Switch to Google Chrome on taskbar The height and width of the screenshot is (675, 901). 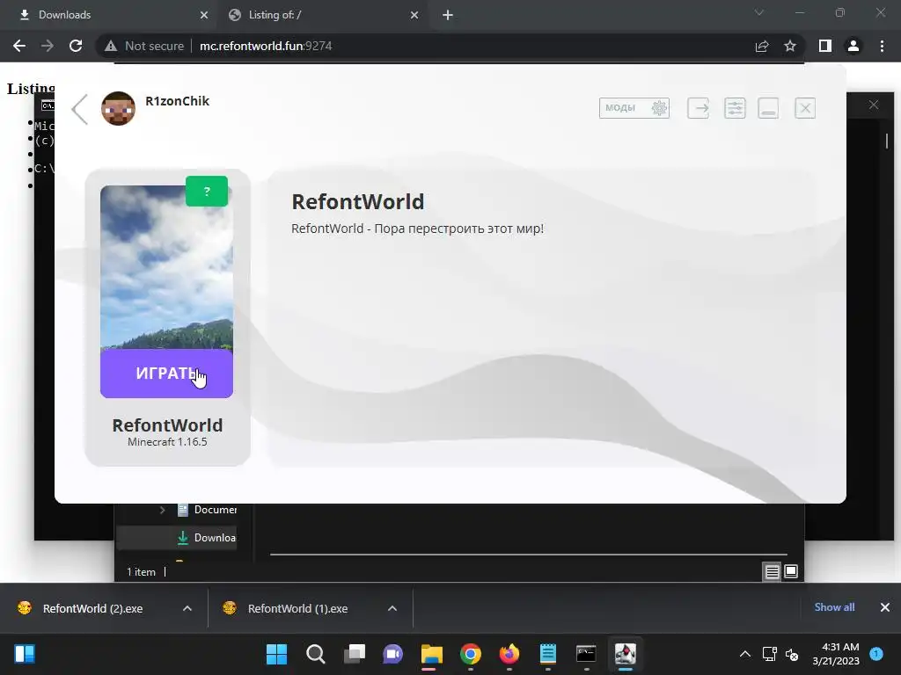(x=471, y=654)
